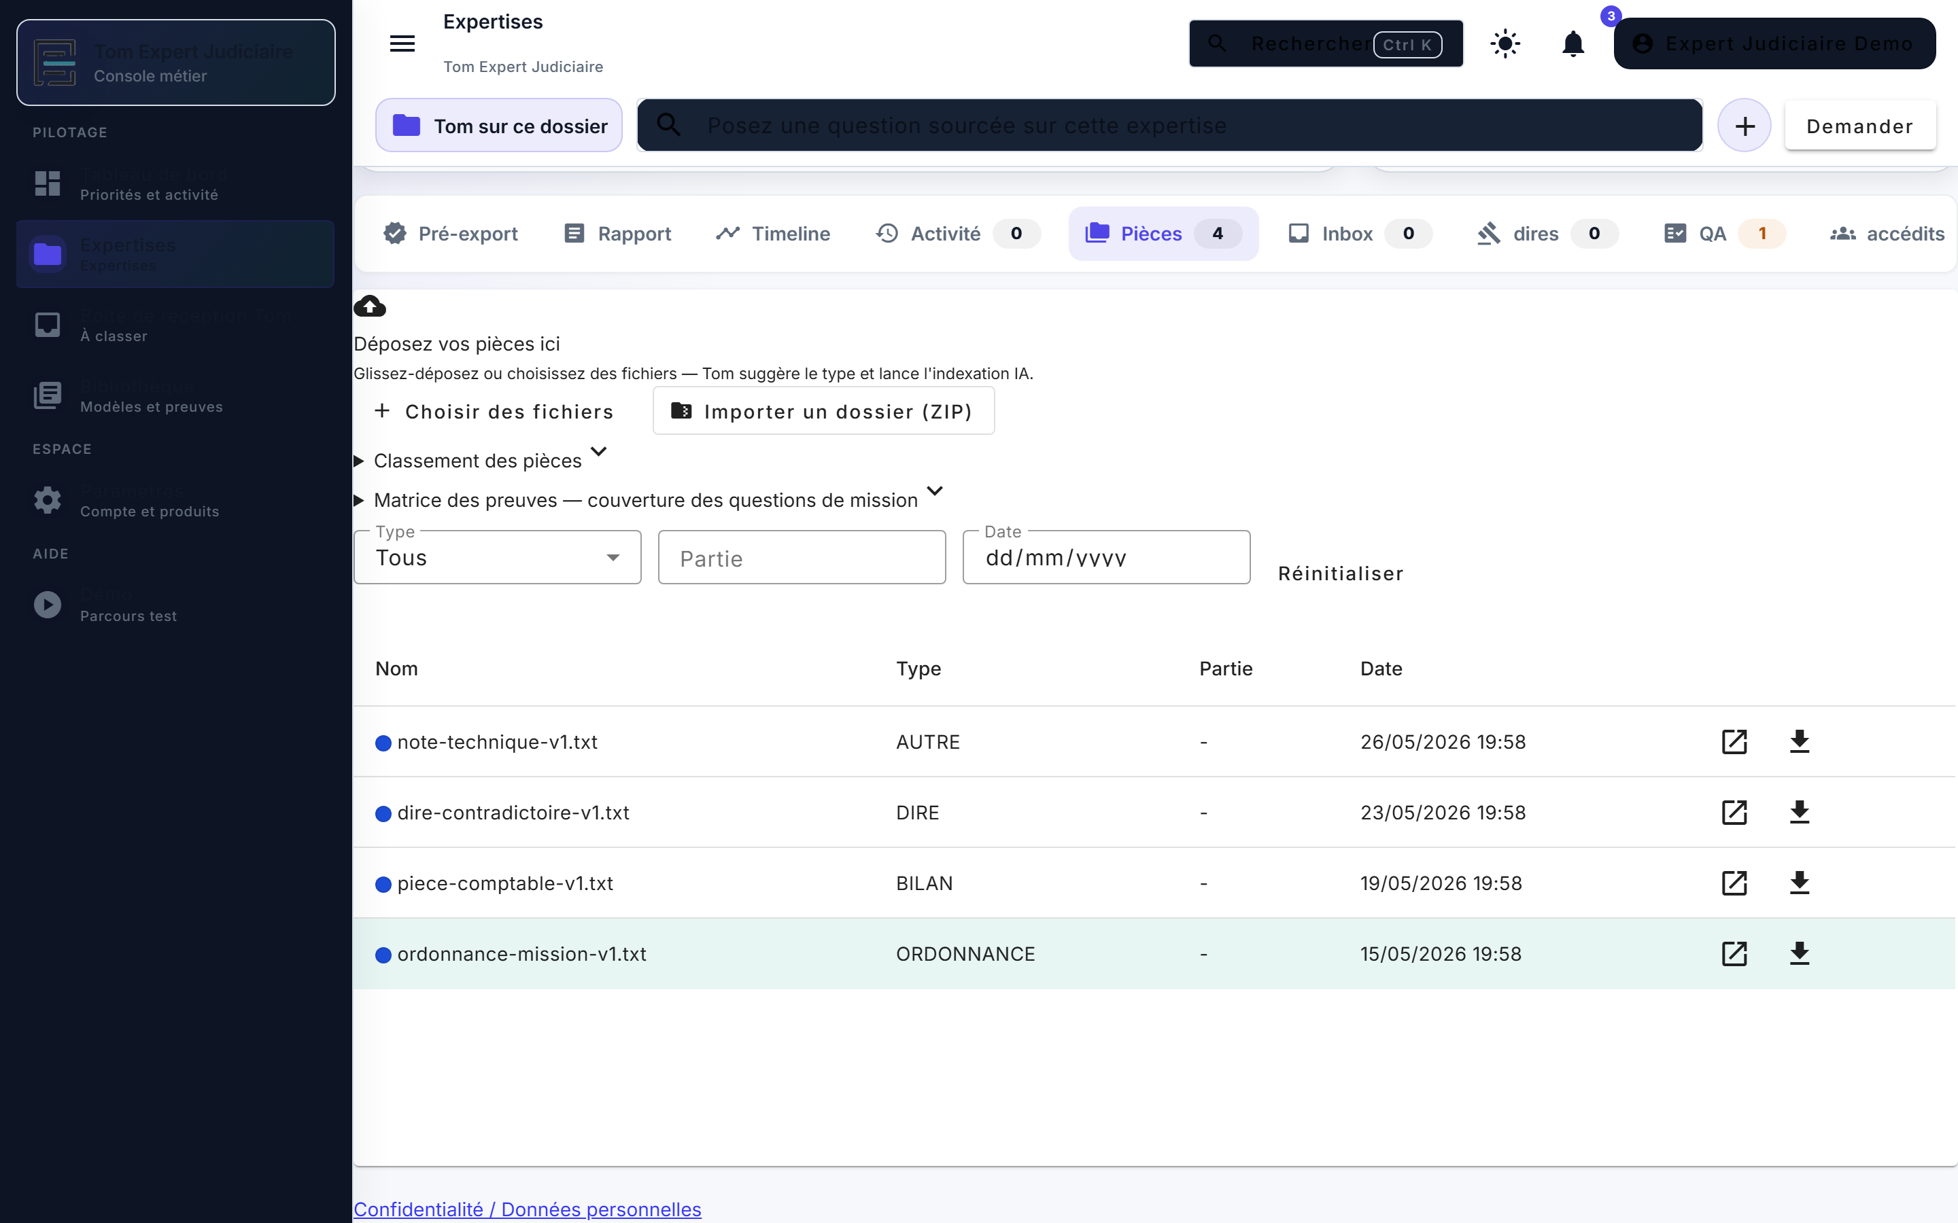Toggle the light/dark theme sun icon

(1505, 43)
